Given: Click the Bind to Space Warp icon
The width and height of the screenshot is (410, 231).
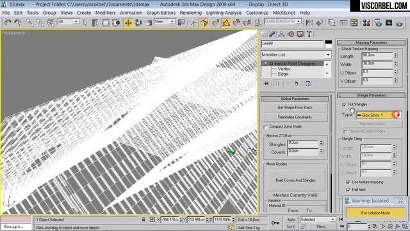Looking at the screenshot, I should (x=51, y=23).
